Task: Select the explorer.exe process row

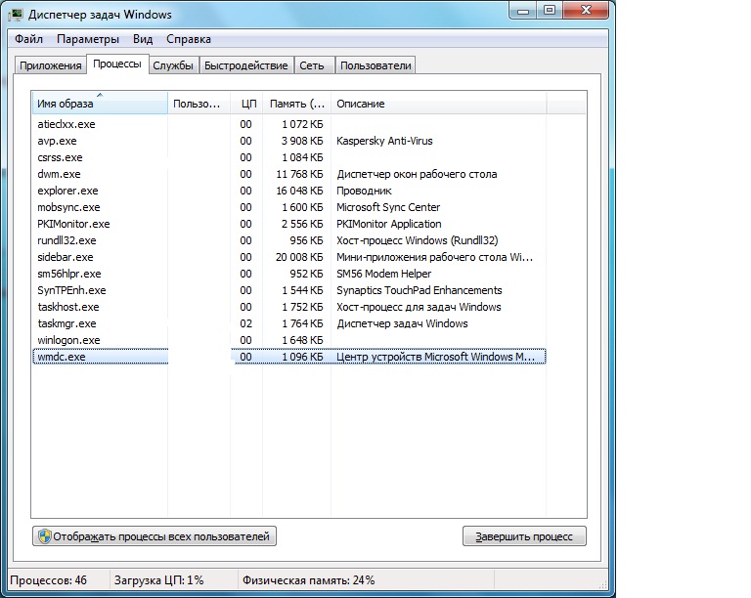Action: 68,191
